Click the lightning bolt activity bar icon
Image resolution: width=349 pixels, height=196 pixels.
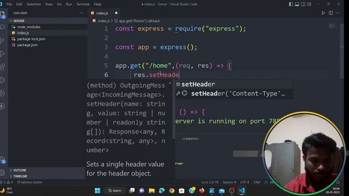[x=2, y=106]
